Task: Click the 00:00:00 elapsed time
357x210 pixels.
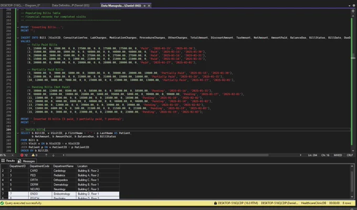Action: [334, 203]
